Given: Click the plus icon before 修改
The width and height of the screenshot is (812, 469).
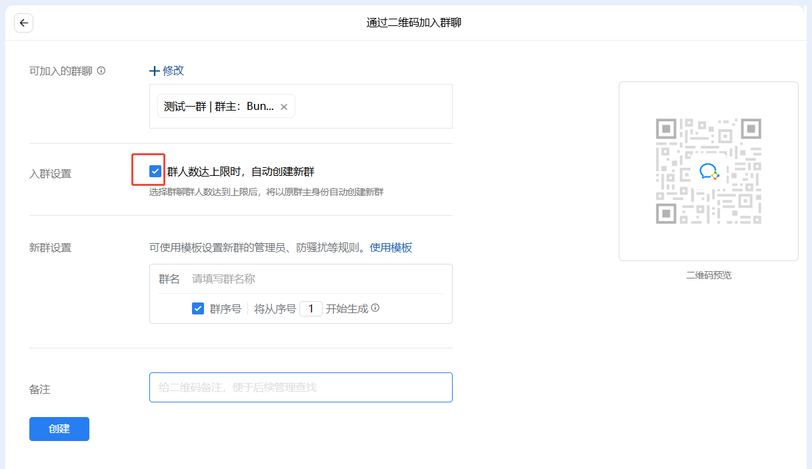Looking at the screenshot, I should (154, 71).
